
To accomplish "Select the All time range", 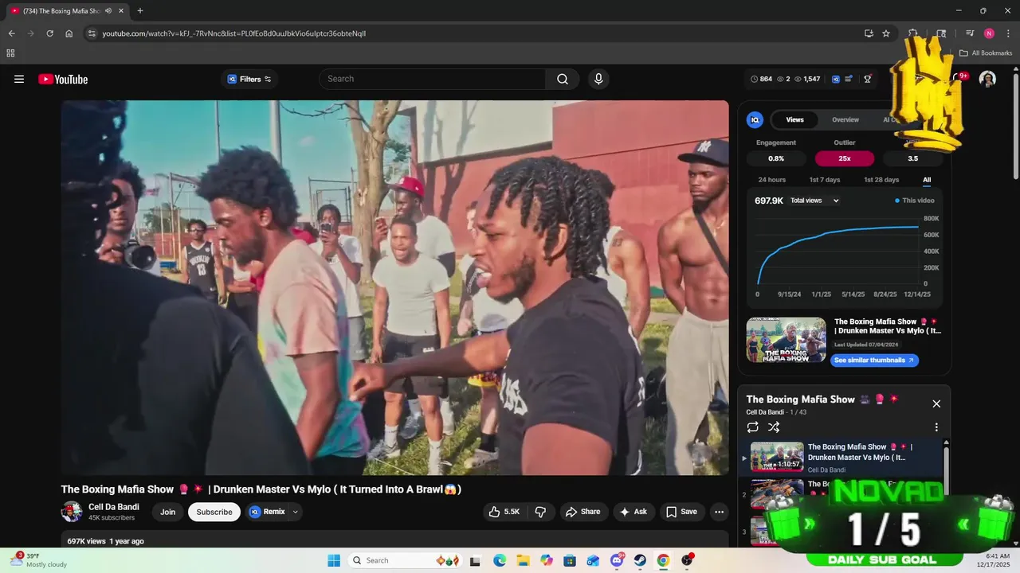I will 927,180.
